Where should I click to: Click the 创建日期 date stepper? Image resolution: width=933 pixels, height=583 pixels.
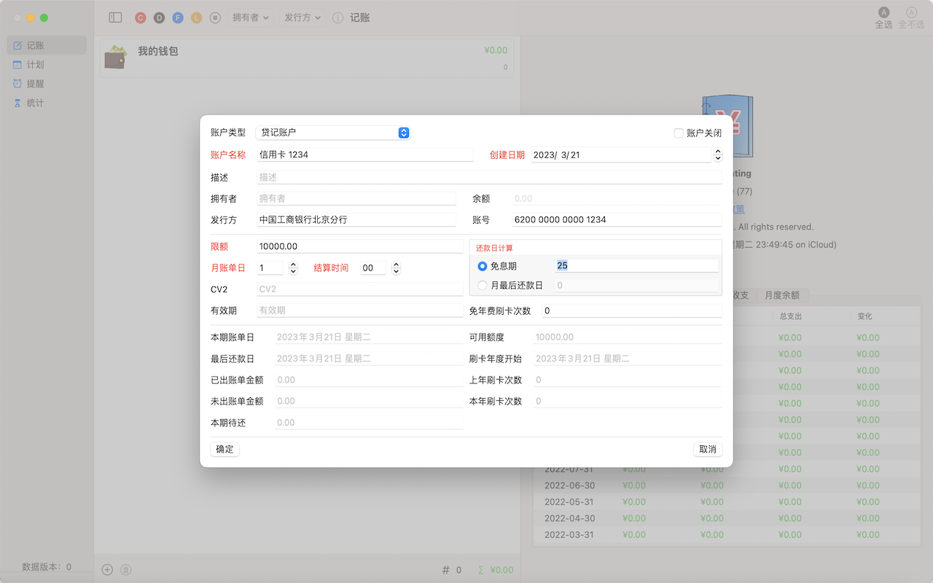(717, 154)
